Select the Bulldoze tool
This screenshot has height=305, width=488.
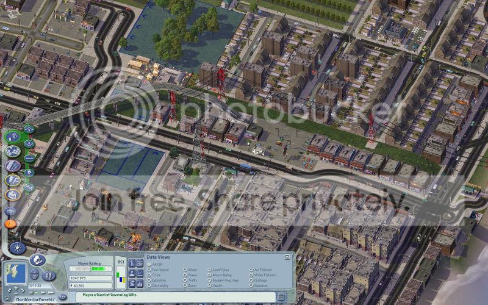click(10, 211)
